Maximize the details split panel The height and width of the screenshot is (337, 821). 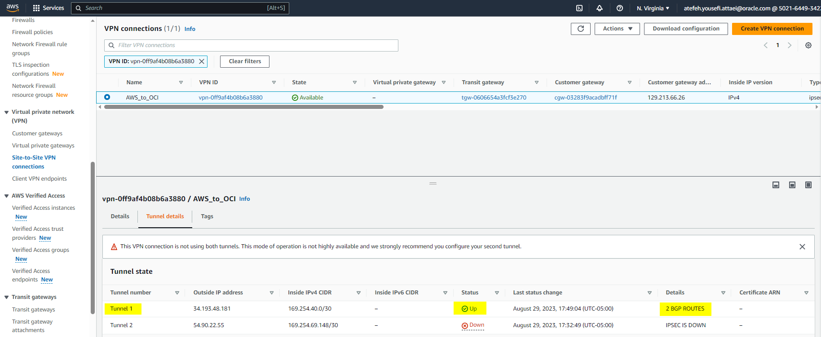(808, 185)
